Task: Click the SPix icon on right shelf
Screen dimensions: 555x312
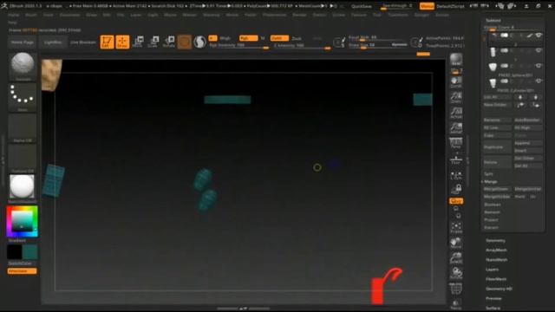Action: coord(456,71)
